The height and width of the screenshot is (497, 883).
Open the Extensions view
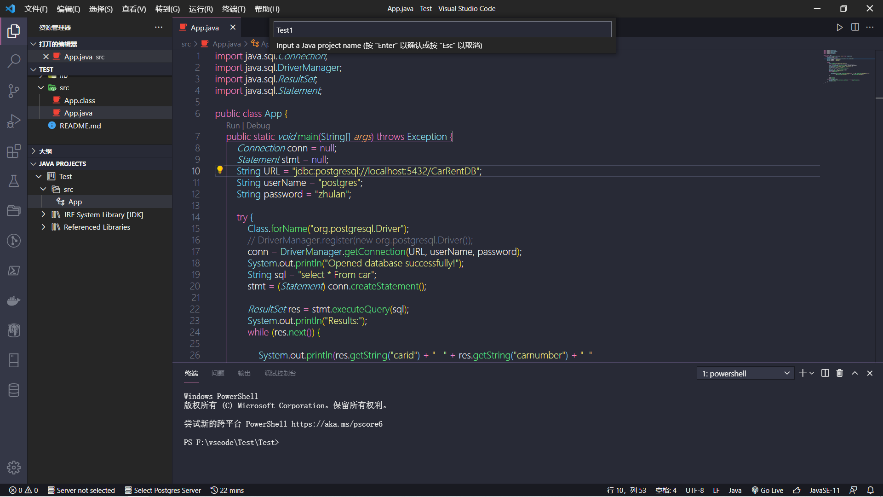coord(14,151)
